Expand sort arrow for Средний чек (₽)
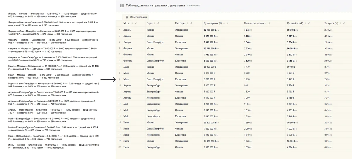This screenshot has height=159, width=352. pyautogui.click(x=305, y=23)
